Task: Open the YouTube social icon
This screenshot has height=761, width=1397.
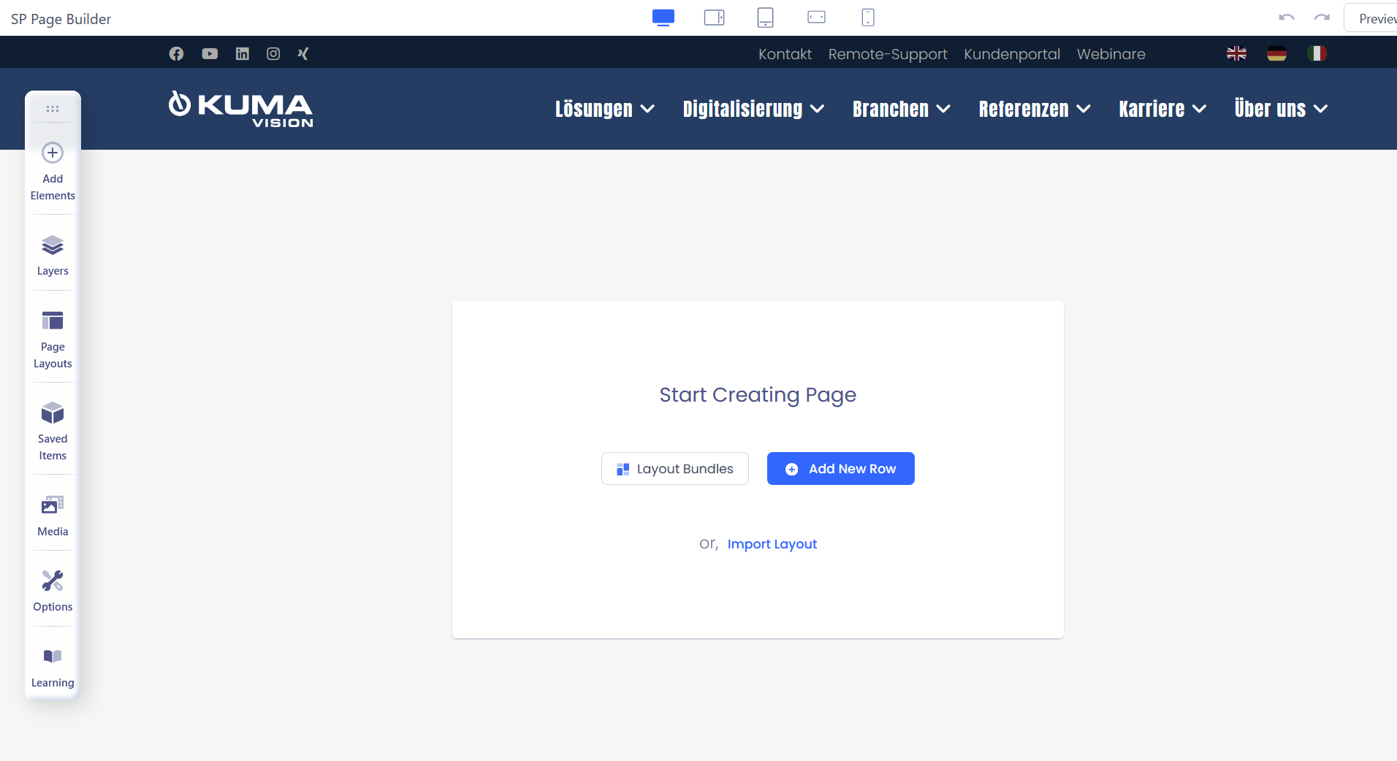Action: point(210,53)
